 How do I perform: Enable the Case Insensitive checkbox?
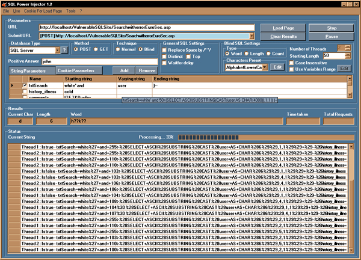(x=291, y=63)
